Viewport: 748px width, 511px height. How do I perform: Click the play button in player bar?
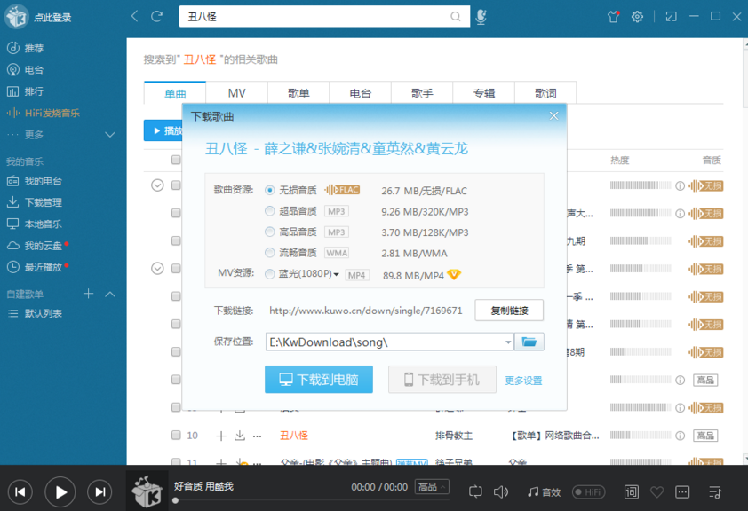pos(60,492)
